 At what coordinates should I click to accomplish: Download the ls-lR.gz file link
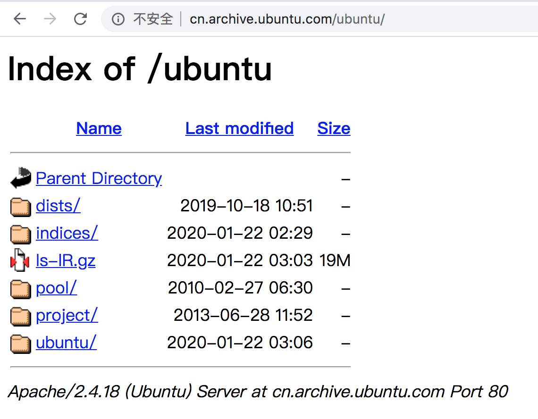tap(66, 260)
